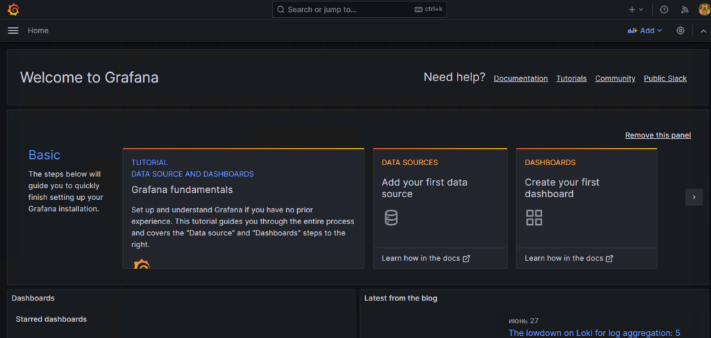Open Learn how in the docs under Dashboards
The image size is (711, 338).
569,258
